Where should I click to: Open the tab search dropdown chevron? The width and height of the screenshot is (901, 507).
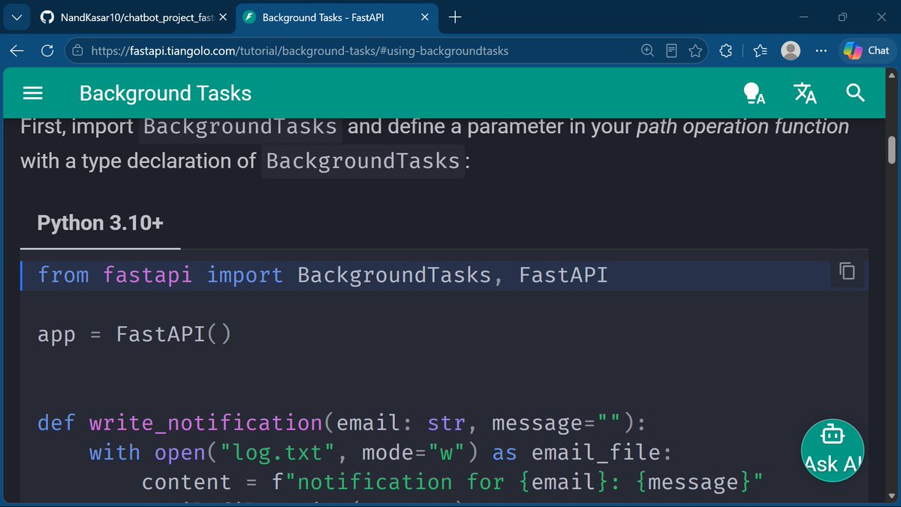[x=17, y=17]
